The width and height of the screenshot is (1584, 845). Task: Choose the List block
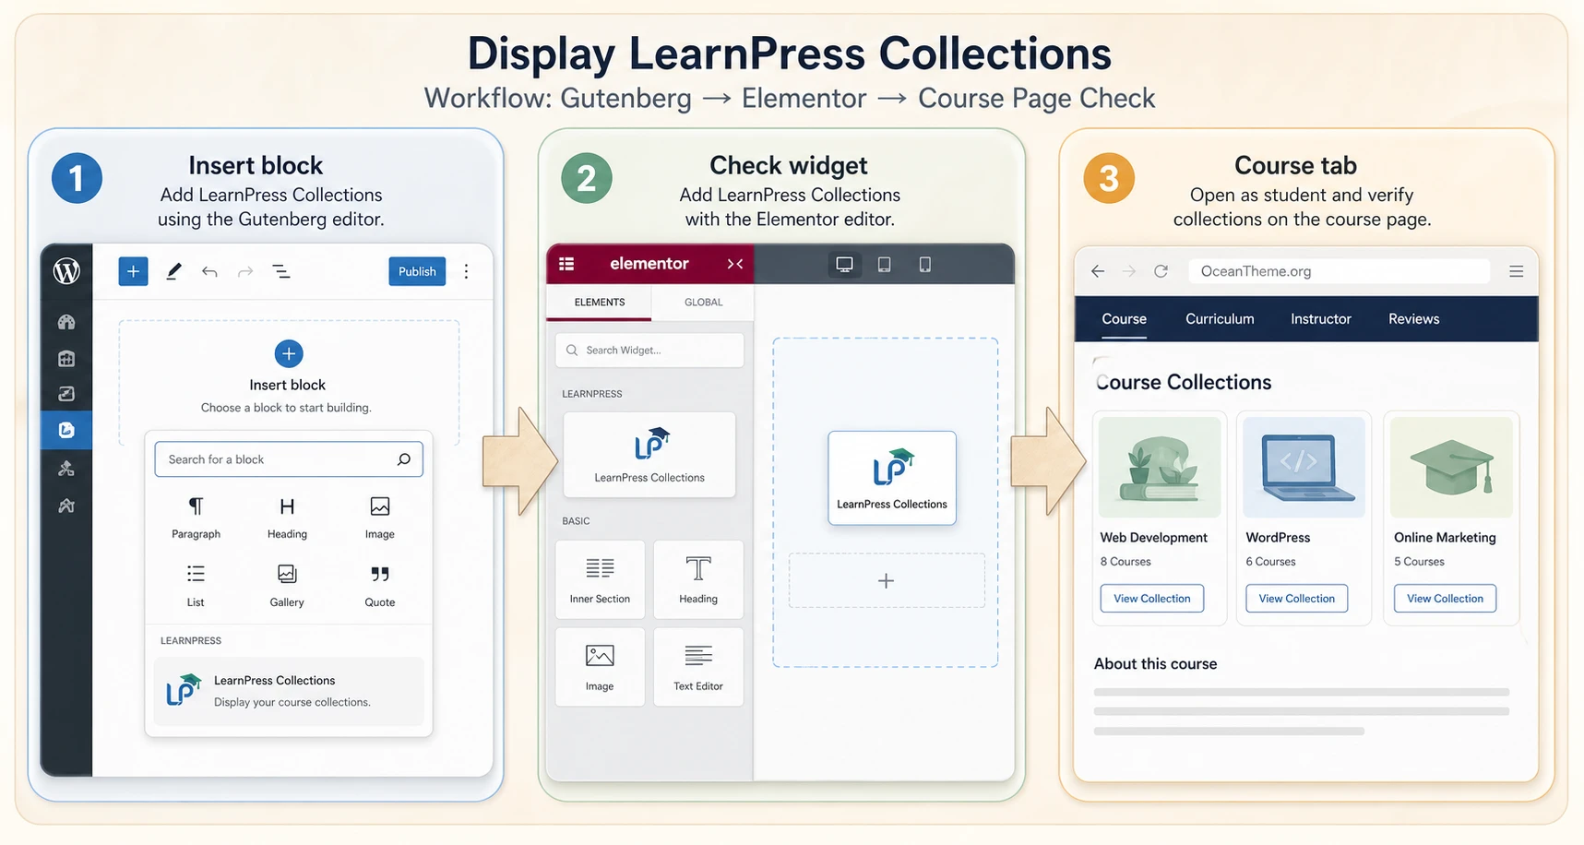[196, 586]
